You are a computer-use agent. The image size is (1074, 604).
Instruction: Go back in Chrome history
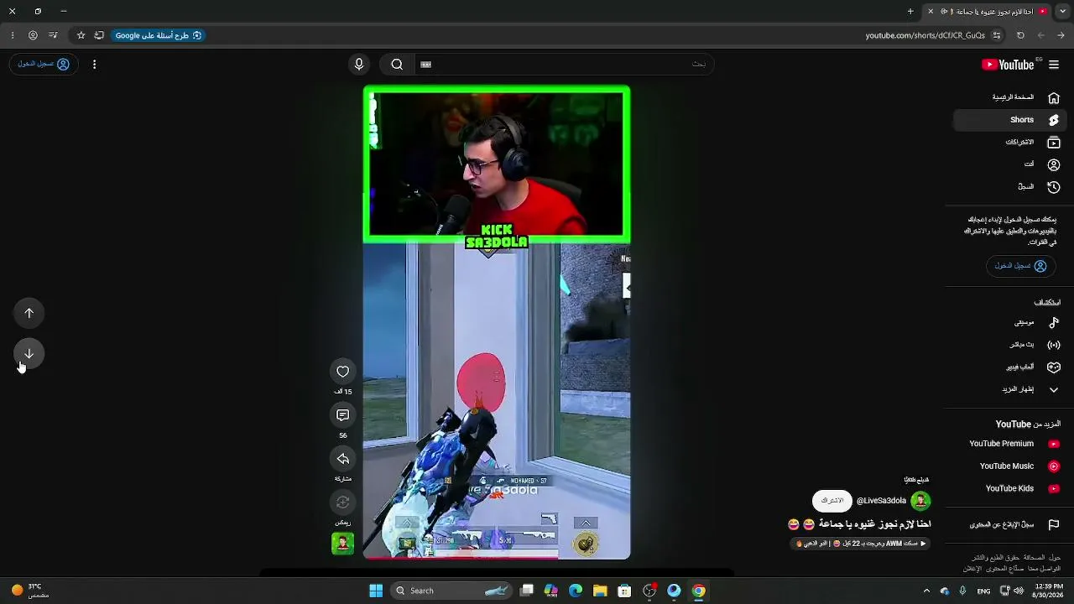[1061, 35]
